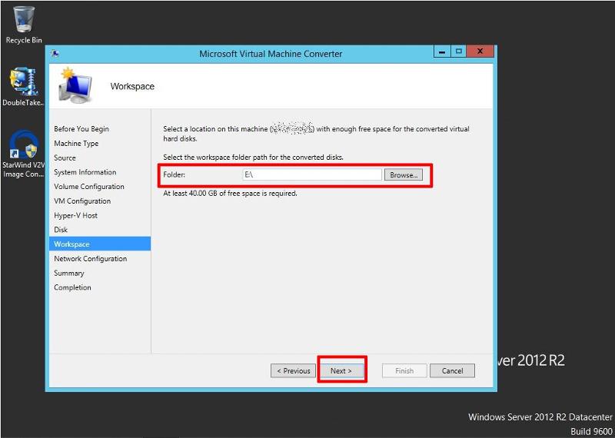The height and width of the screenshot is (438, 615).
Task: Click the Next button
Action: pyautogui.click(x=341, y=370)
